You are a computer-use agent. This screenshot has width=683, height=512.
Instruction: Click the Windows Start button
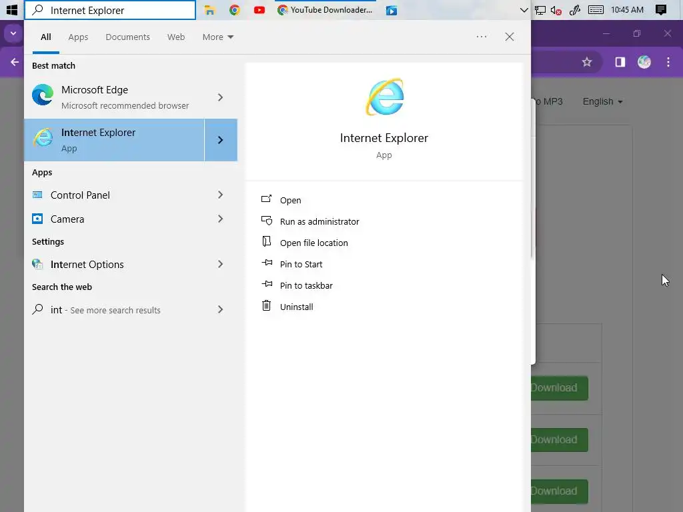pos(12,9)
